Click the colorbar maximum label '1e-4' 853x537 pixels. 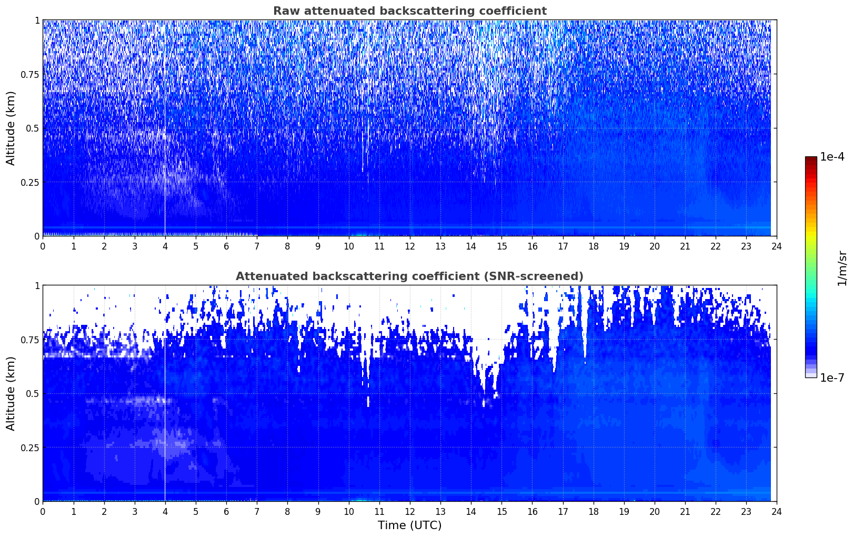tap(832, 157)
